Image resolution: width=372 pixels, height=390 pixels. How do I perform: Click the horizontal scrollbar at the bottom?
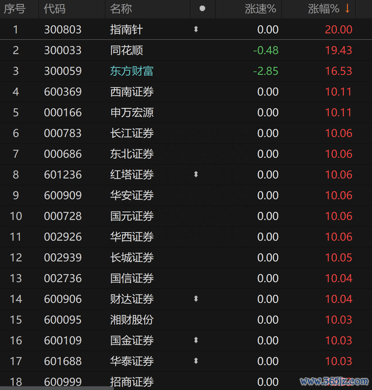coord(57,388)
